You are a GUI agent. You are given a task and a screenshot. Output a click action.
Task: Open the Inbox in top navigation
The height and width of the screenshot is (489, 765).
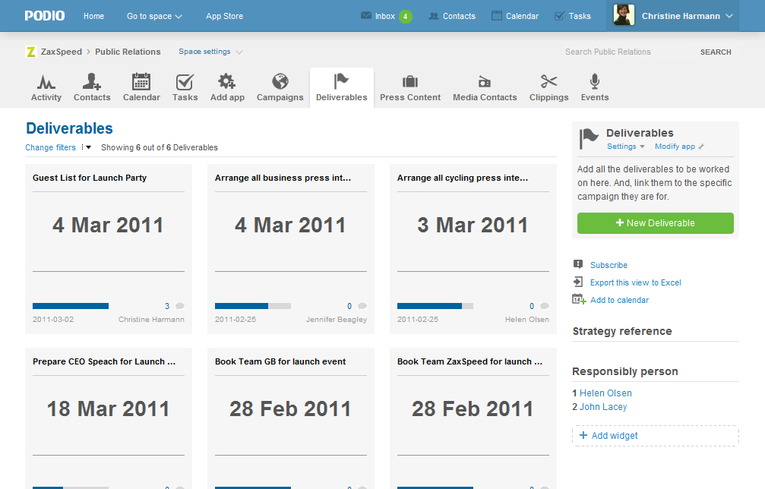coord(386,16)
